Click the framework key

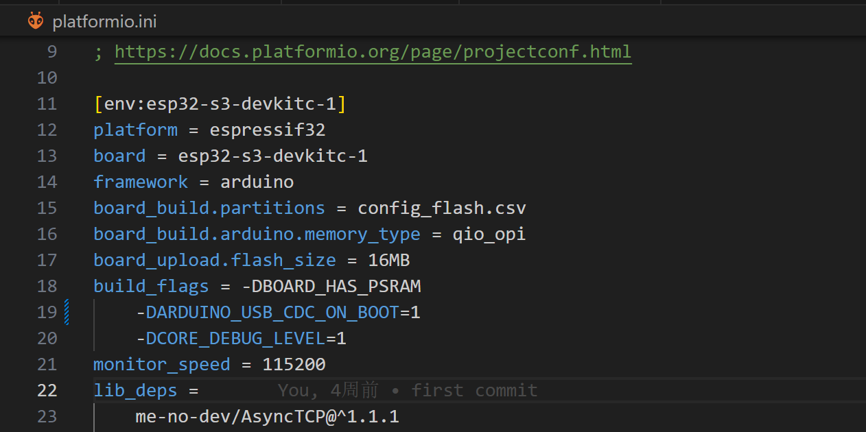point(141,182)
